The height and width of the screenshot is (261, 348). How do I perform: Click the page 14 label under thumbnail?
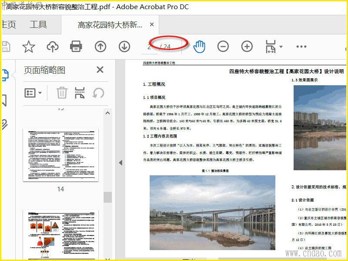[60, 189]
